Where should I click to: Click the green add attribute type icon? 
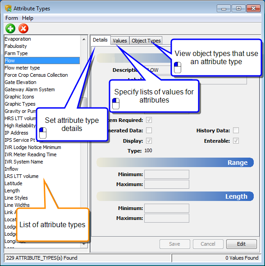click(x=10, y=28)
